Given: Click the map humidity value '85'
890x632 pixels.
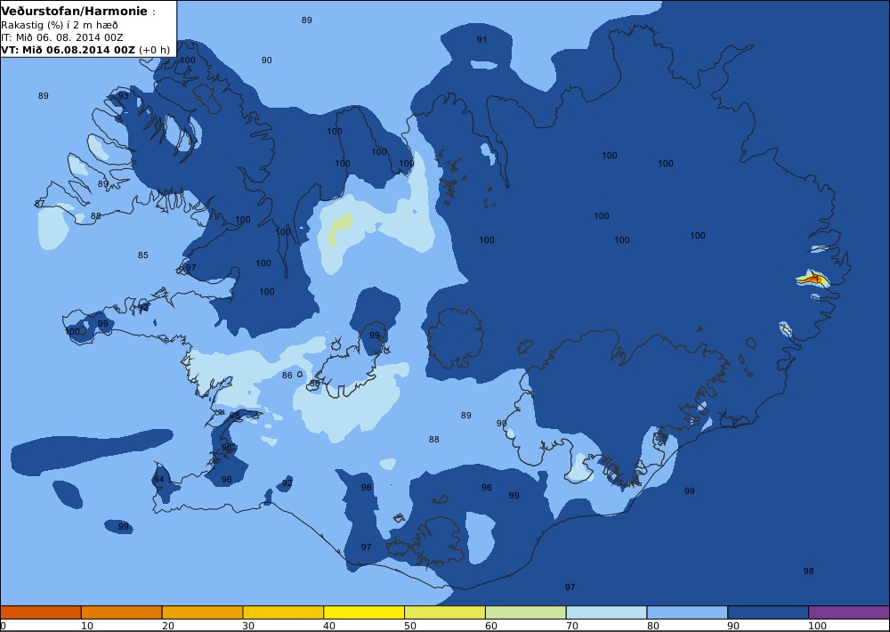Looking at the screenshot, I should point(143,255).
